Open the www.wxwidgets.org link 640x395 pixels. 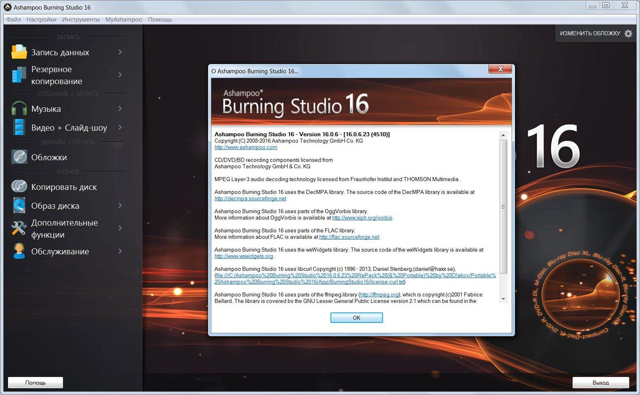coord(244,256)
